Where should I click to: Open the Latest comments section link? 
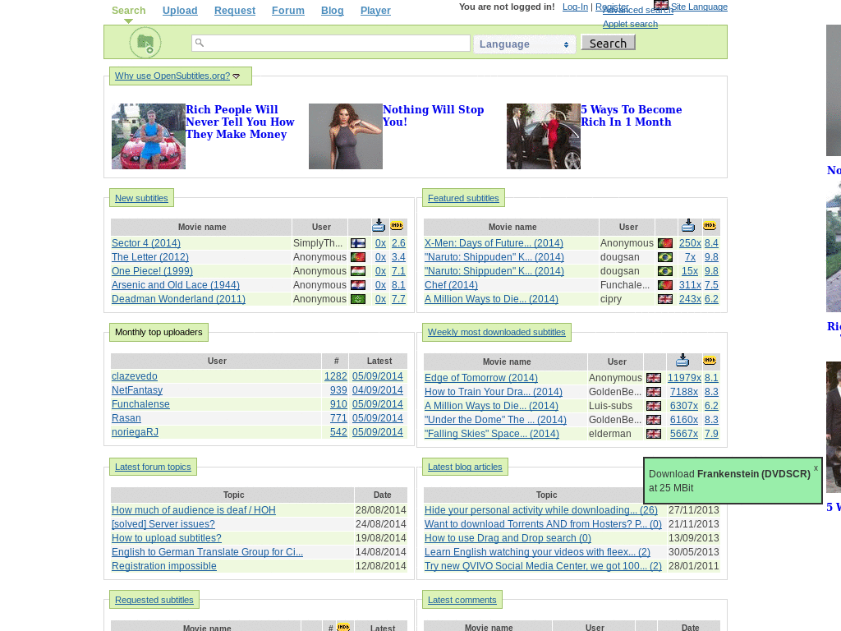coord(462,600)
